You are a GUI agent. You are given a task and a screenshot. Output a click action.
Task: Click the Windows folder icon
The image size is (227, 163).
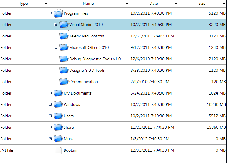[x=58, y=104]
